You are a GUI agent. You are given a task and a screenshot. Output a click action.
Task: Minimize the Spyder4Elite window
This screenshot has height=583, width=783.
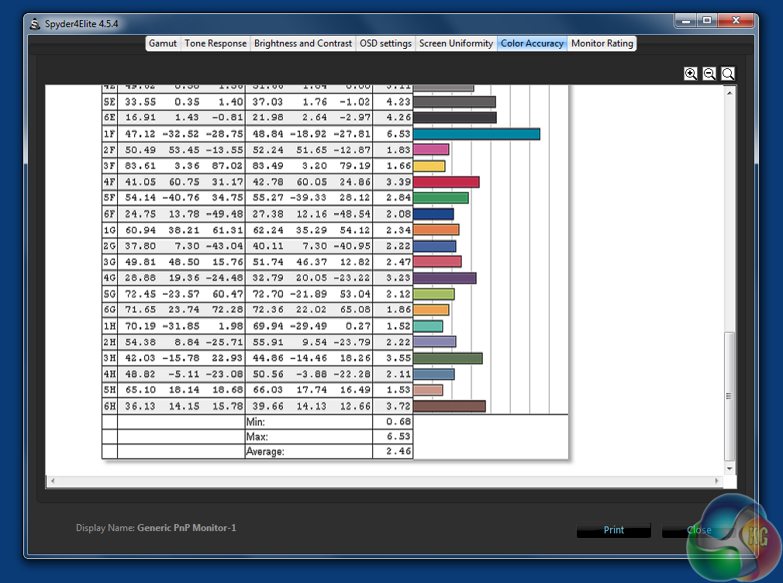point(686,20)
